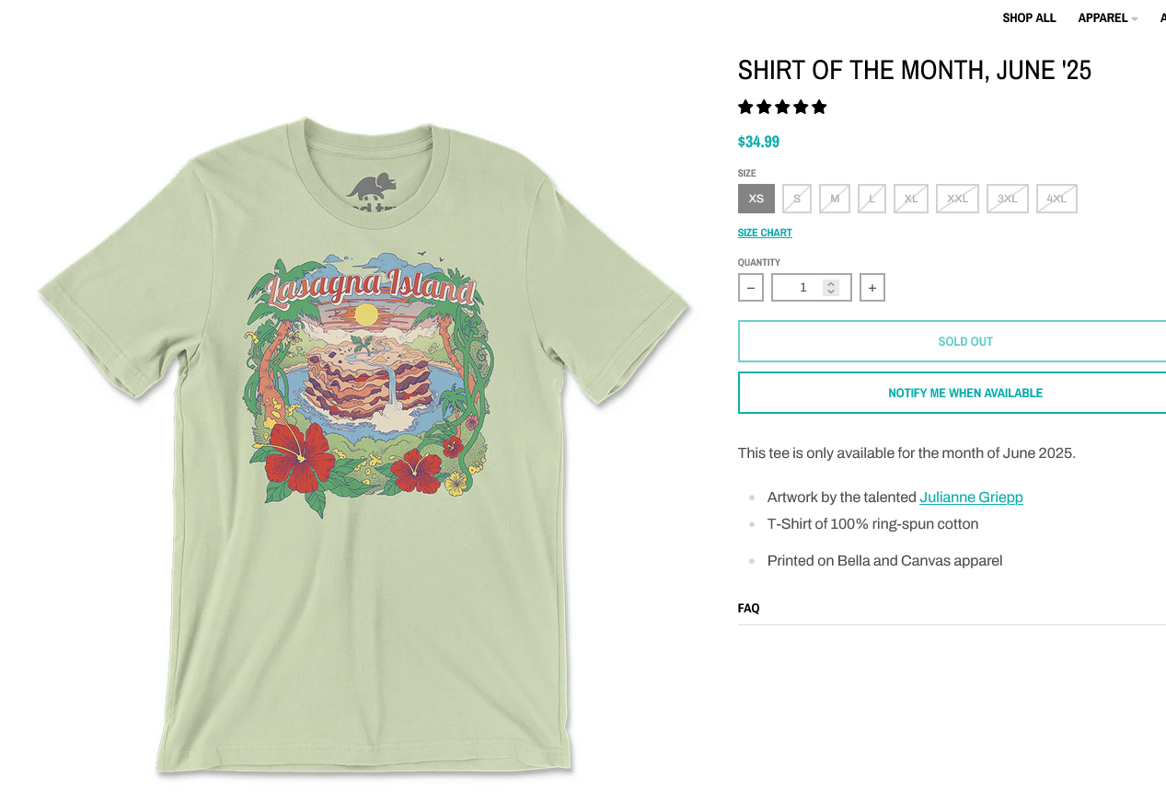Click the five-star rating icons
The width and height of the screenshot is (1166, 812).
(x=782, y=108)
